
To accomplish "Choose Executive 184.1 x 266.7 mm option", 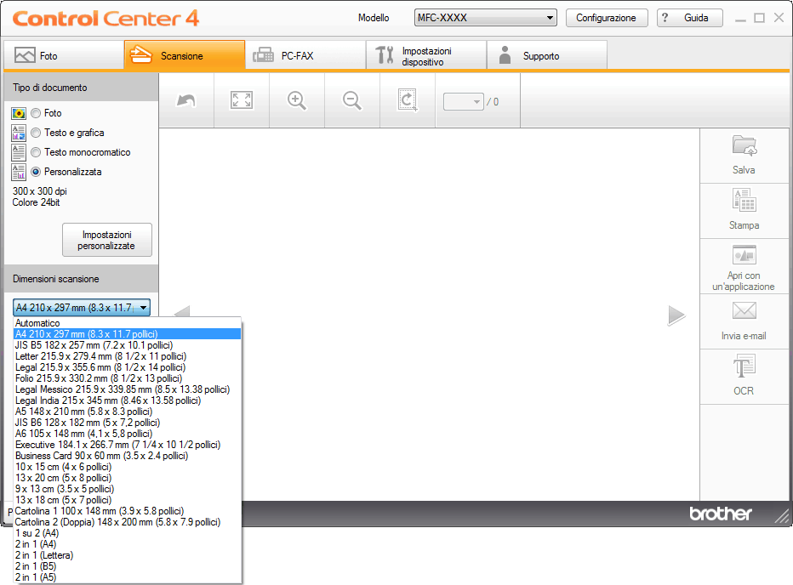I will (x=127, y=445).
